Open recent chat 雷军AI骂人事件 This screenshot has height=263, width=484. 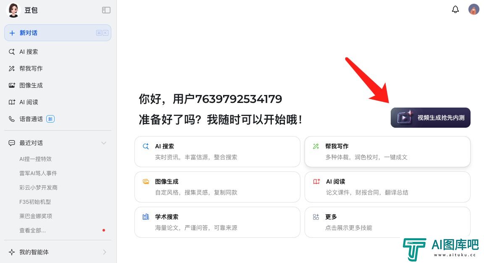(38, 173)
